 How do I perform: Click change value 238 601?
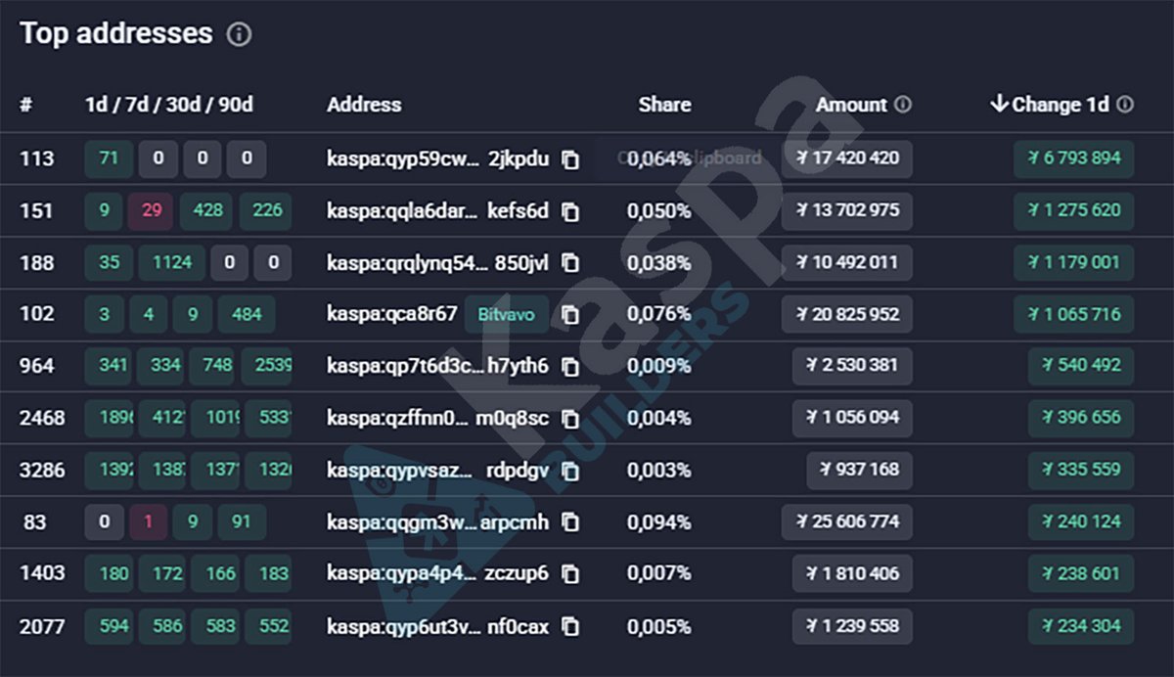pos(1081,572)
